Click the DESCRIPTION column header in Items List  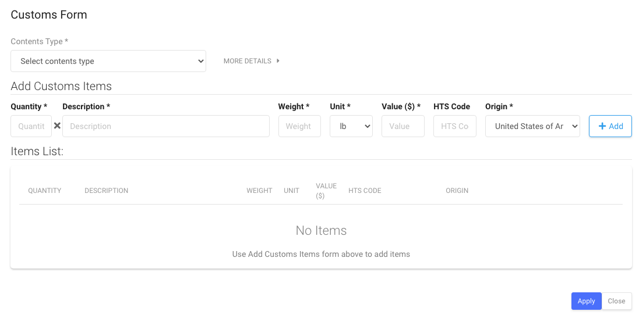tap(106, 191)
